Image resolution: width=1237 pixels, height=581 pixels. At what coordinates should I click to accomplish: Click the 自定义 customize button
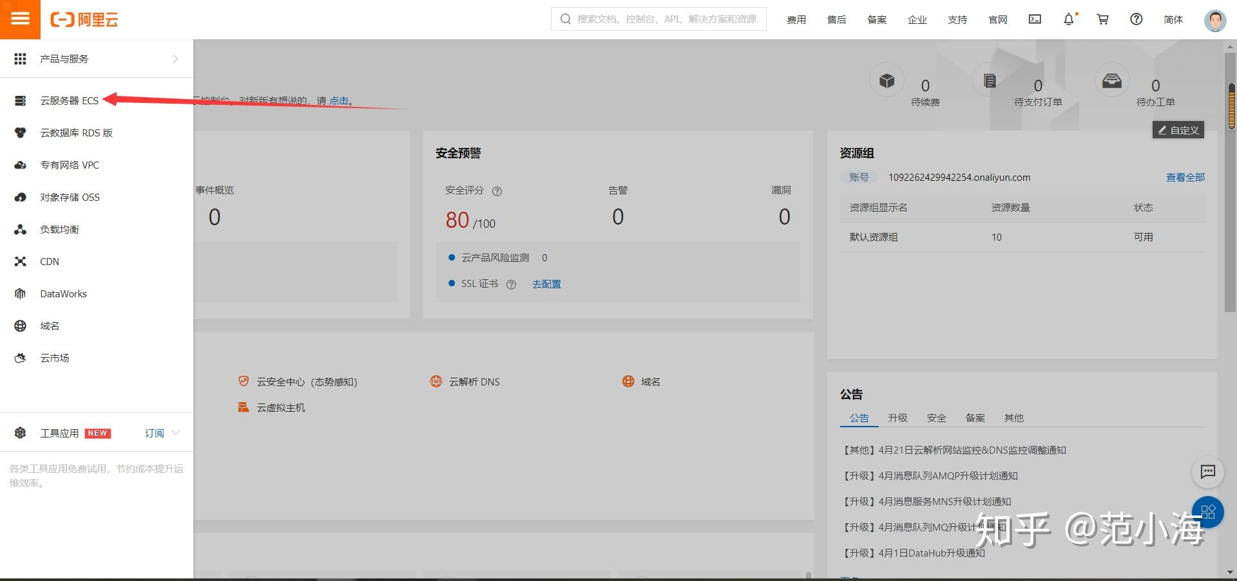tap(1178, 130)
